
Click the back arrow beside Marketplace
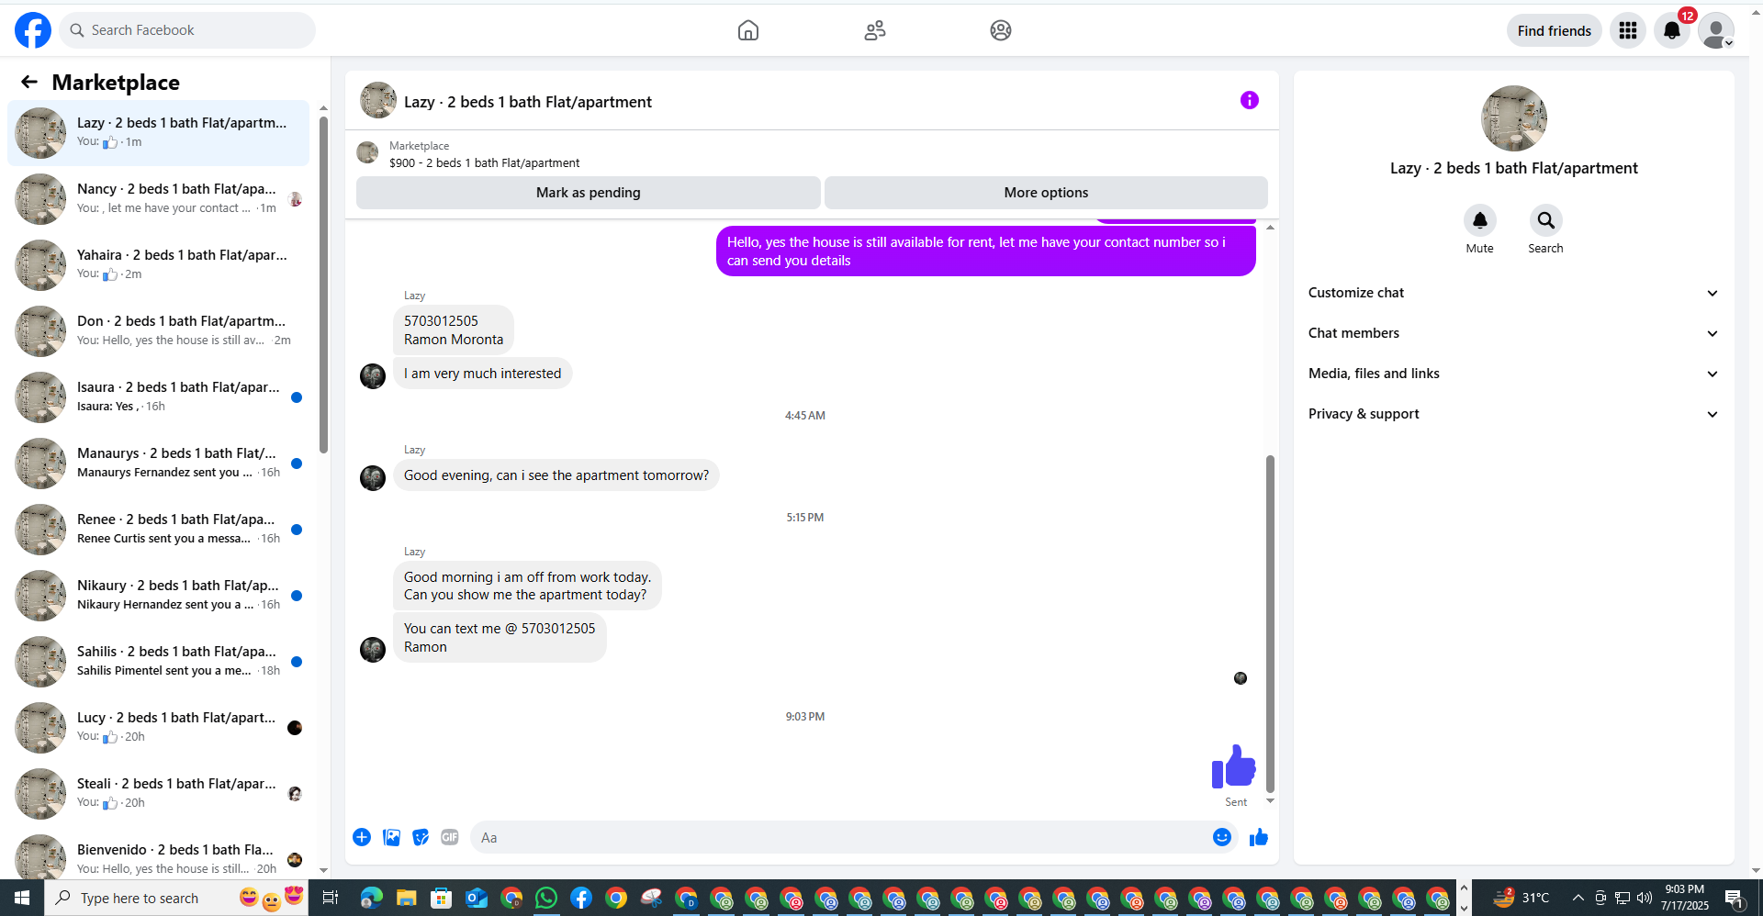[x=29, y=83]
